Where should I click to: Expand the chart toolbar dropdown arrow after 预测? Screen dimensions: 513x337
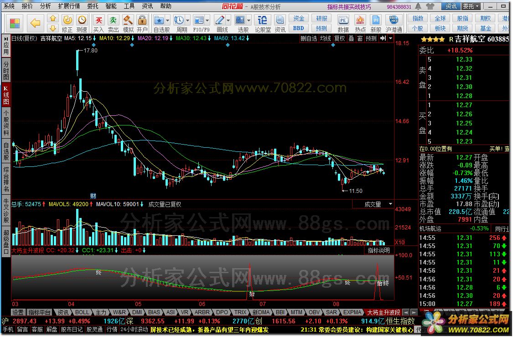(x=390, y=38)
